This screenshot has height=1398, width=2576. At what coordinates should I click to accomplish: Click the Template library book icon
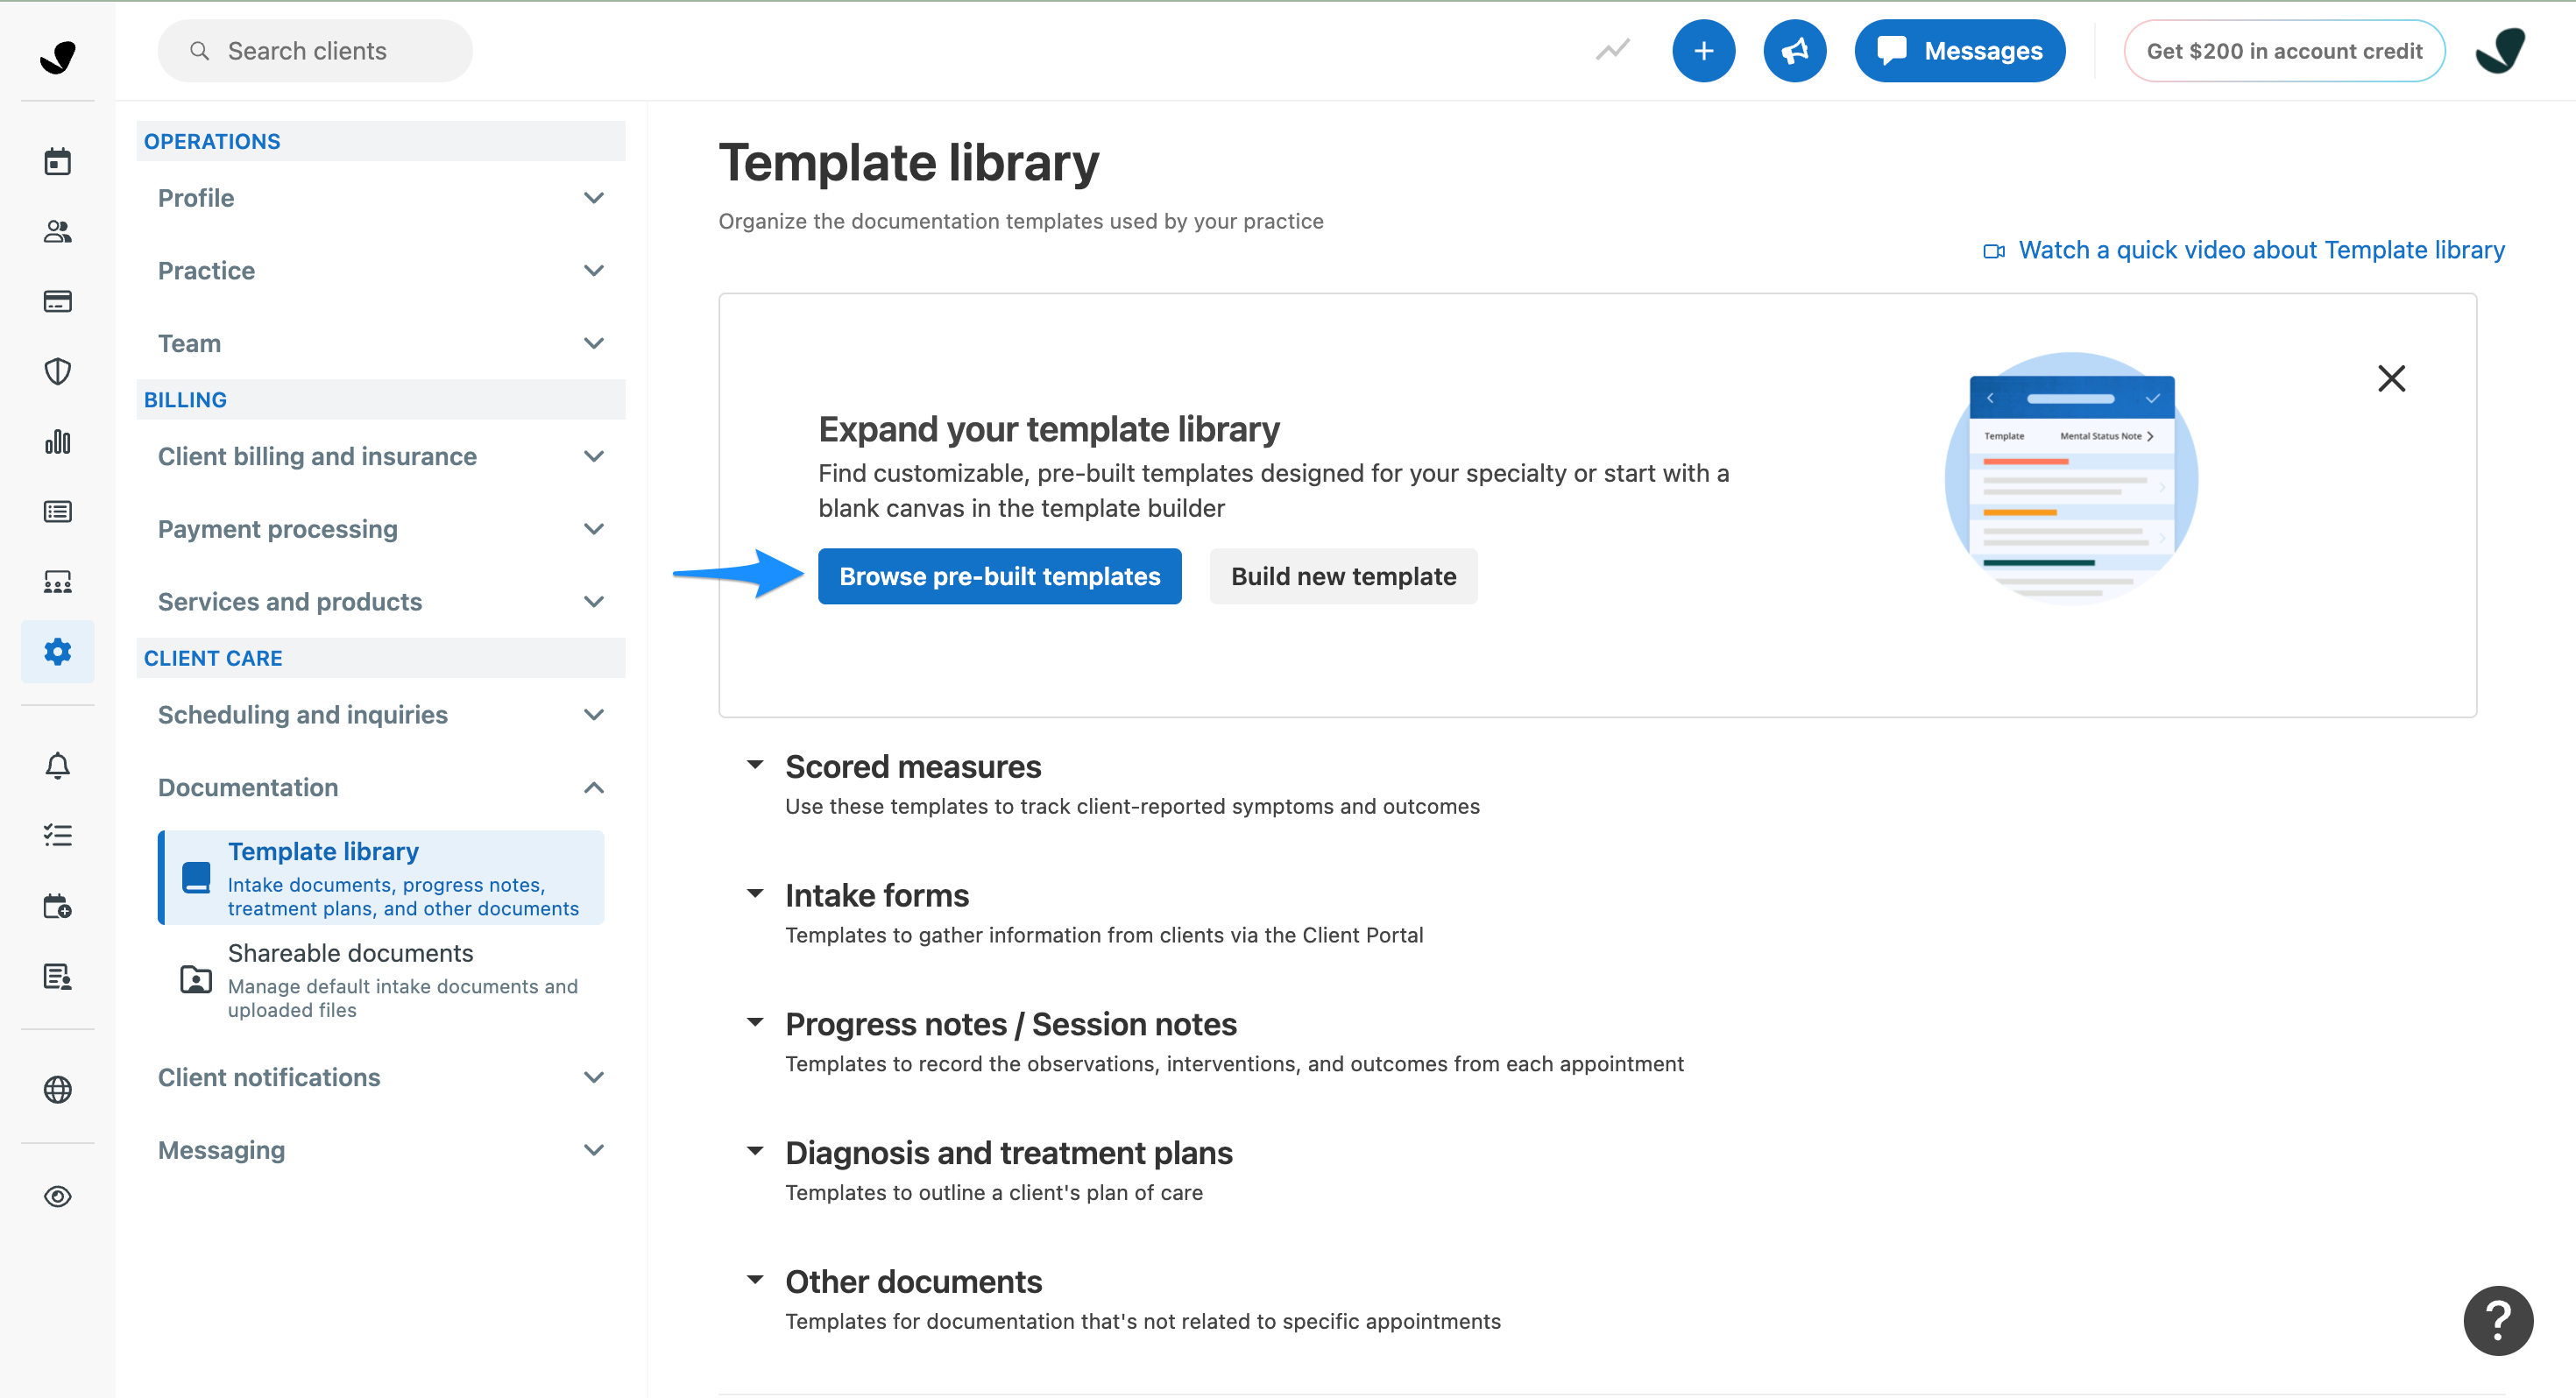coord(196,878)
